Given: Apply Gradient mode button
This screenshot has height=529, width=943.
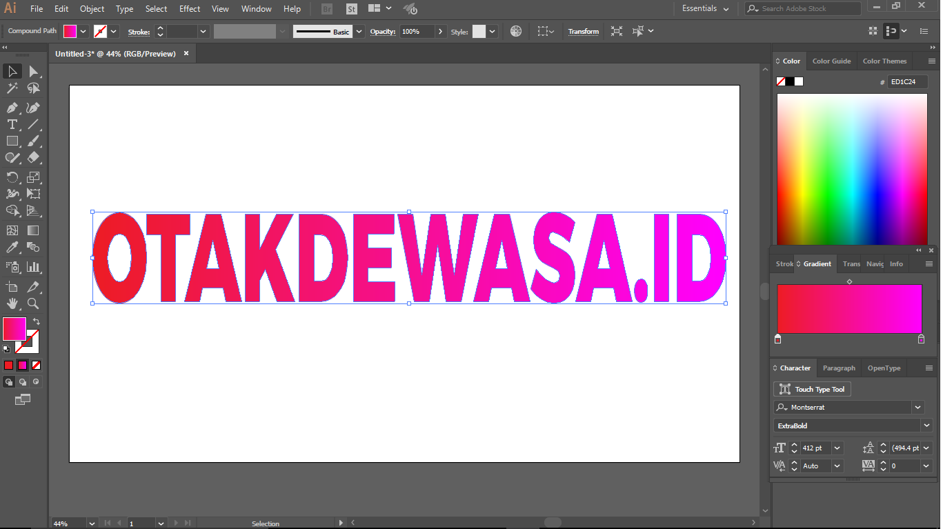Looking at the screenshot, I should (23, 365).
